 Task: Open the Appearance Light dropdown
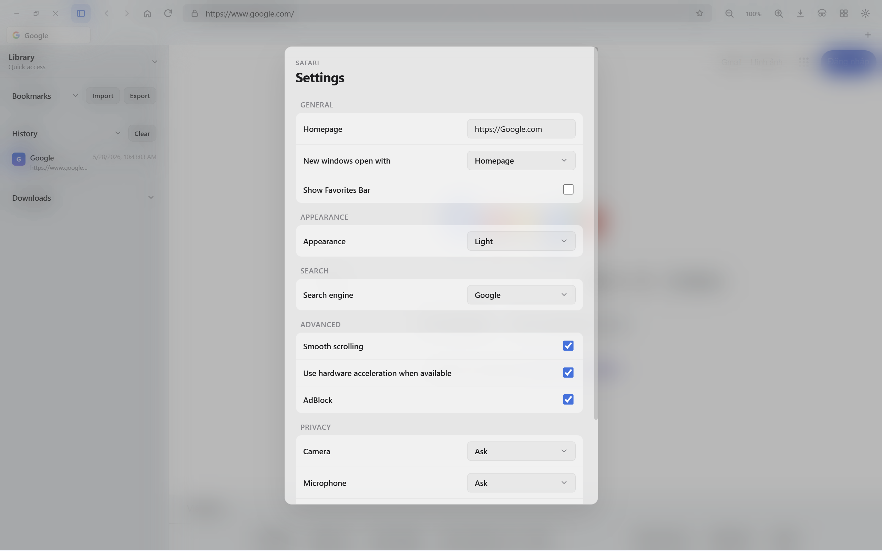click(x=521, y=241)
